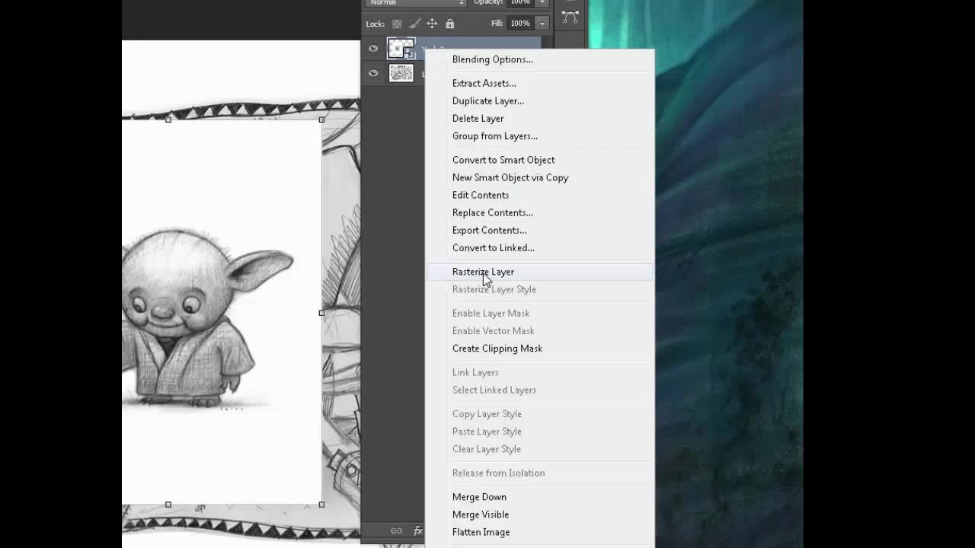Choose Convert to Smart Object
The image size is (975, 548).
pyautogui.click(x=503, y=160)
